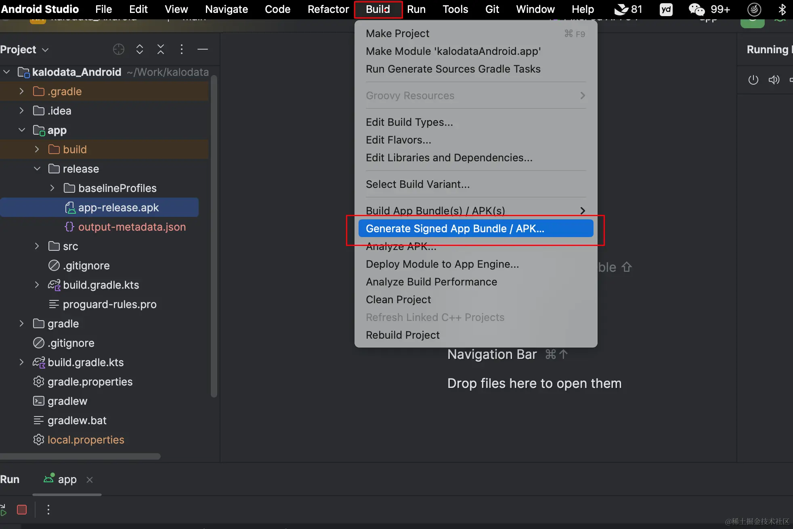Click the red Stop button in Run panel

pos(22,510)
